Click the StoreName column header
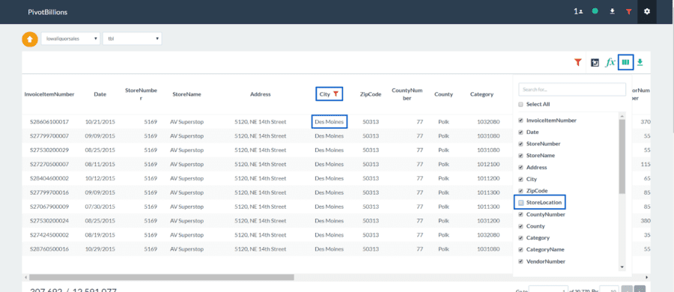Screen dimensions: 674x292 point(186,94)
